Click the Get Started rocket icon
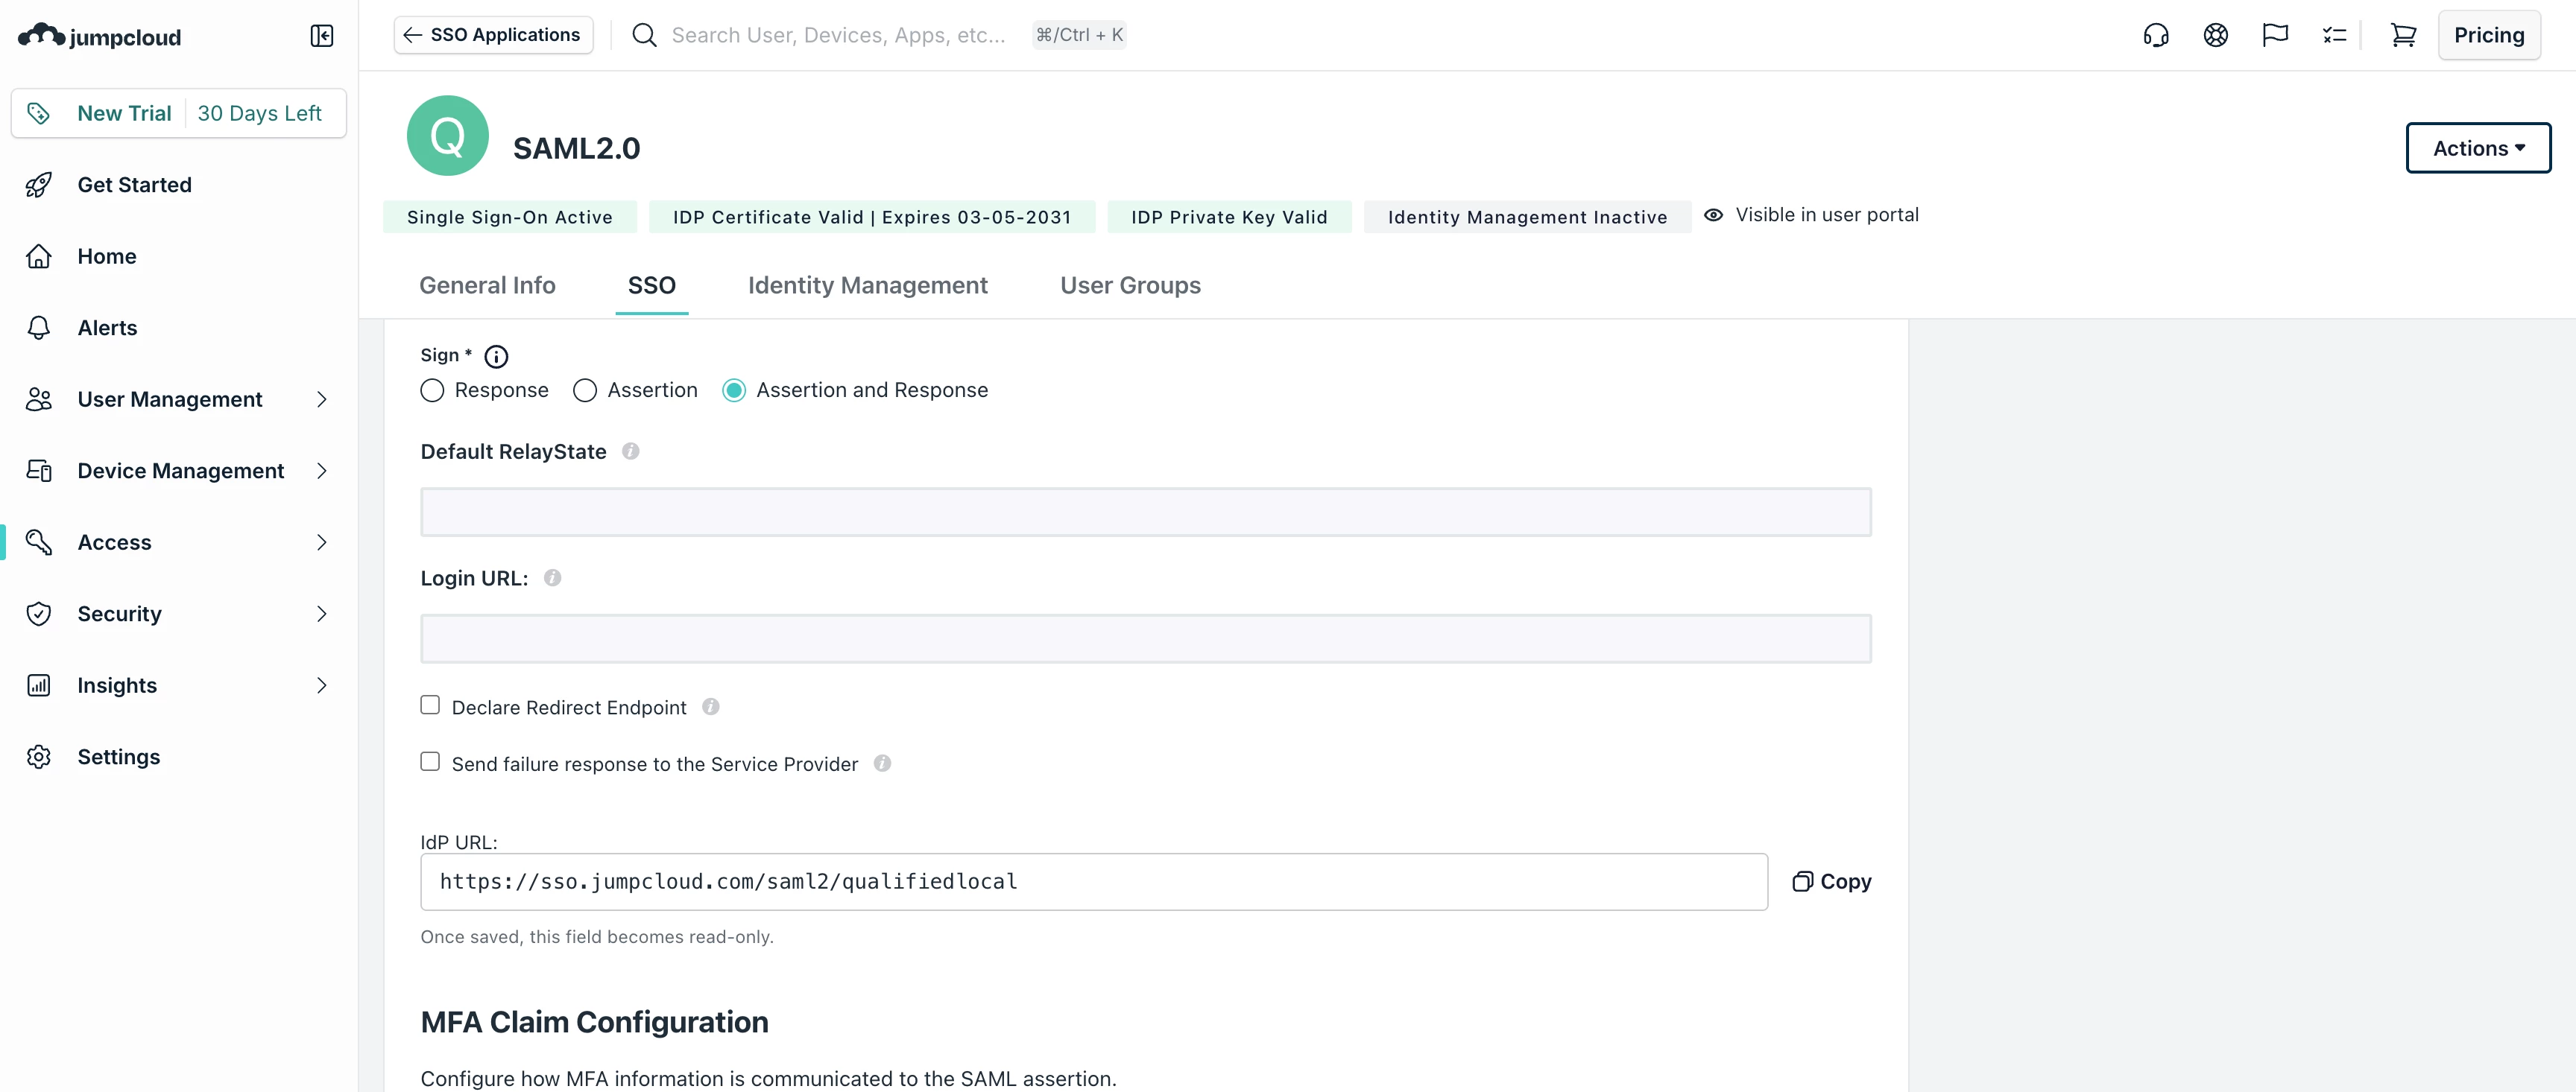Image resolution: width=2576 pixels, height=1092 pixels. coord(39,185)
